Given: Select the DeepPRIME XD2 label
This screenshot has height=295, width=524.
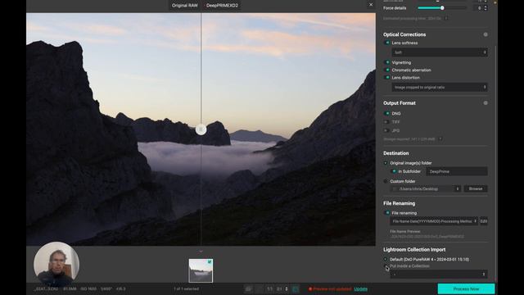Looking at the screenshot, I should (222, 6).
